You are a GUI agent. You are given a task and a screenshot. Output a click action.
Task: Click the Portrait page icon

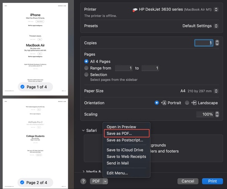click(164, 103)
